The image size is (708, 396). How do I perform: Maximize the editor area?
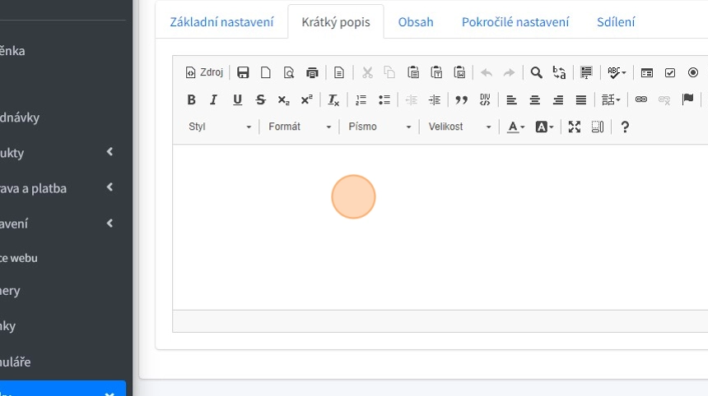point(575,127)
